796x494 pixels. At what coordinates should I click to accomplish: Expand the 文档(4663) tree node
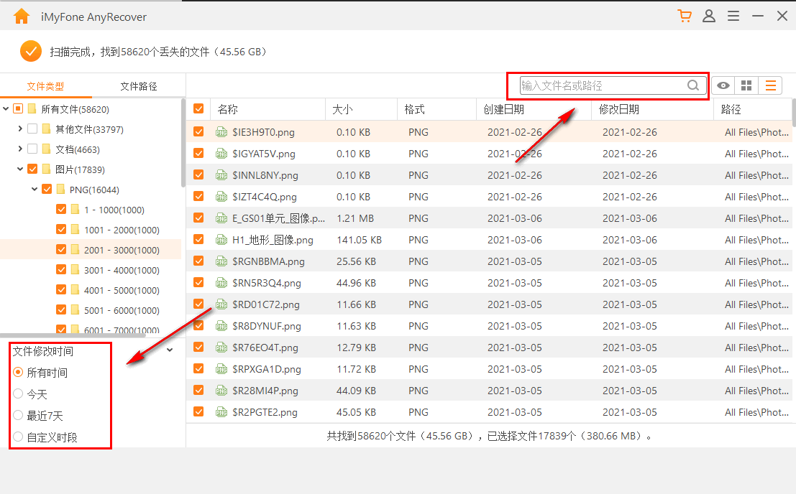[20, 149]
